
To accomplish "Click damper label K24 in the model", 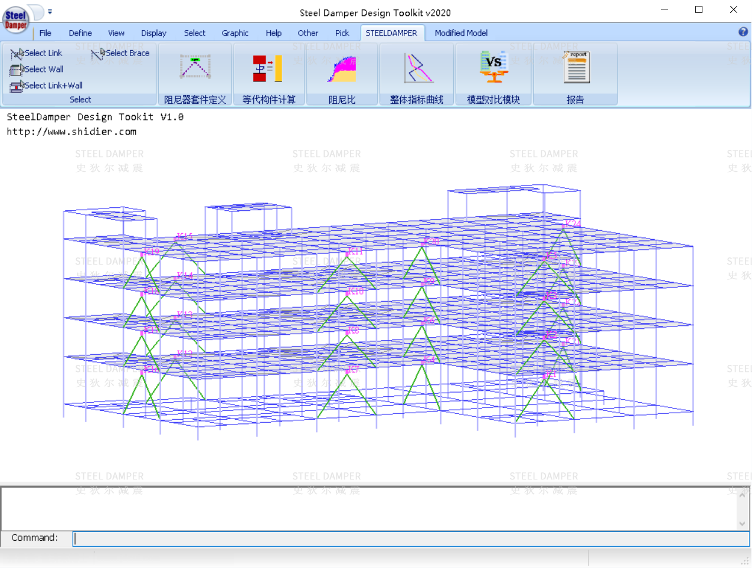I will (x=572, y=223).
